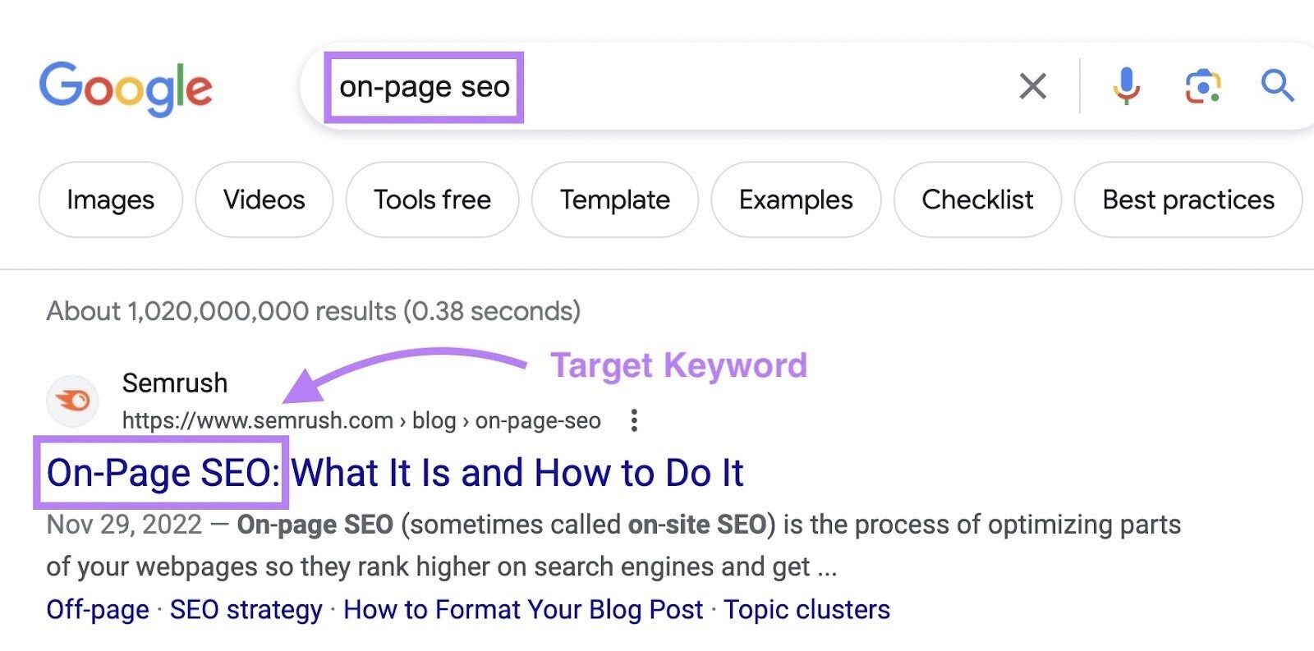Screen dimensions: 1314x651
Task: Select the Examples filter chip
Action: [795, 199]
